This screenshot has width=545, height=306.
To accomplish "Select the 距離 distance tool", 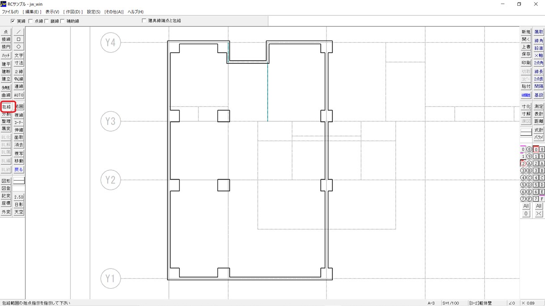I will coord(539,121).
